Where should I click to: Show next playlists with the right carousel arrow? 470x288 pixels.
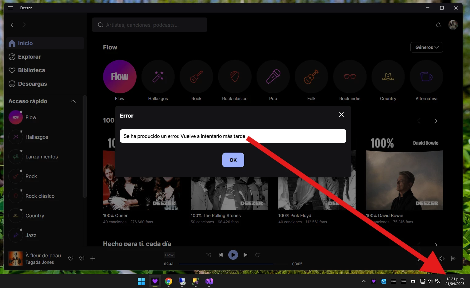tap(436, 121)
